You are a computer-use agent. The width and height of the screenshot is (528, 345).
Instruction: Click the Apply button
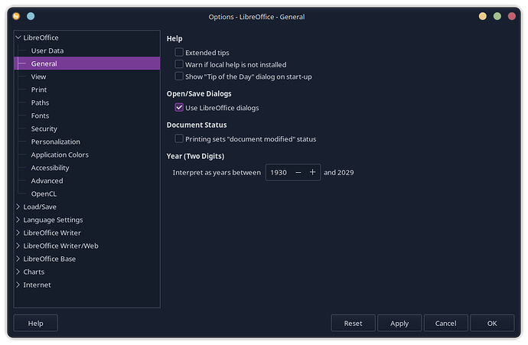(x=399, y=323)
